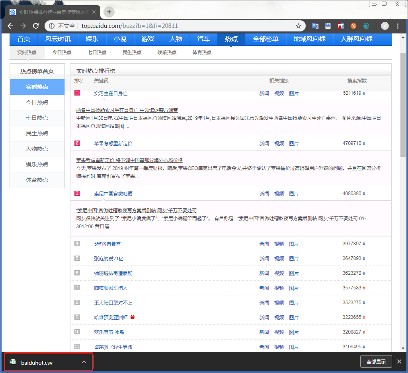Open 视频 link for 张庭纳税21亿
The image size is (408, 373).
coord(279,258)
